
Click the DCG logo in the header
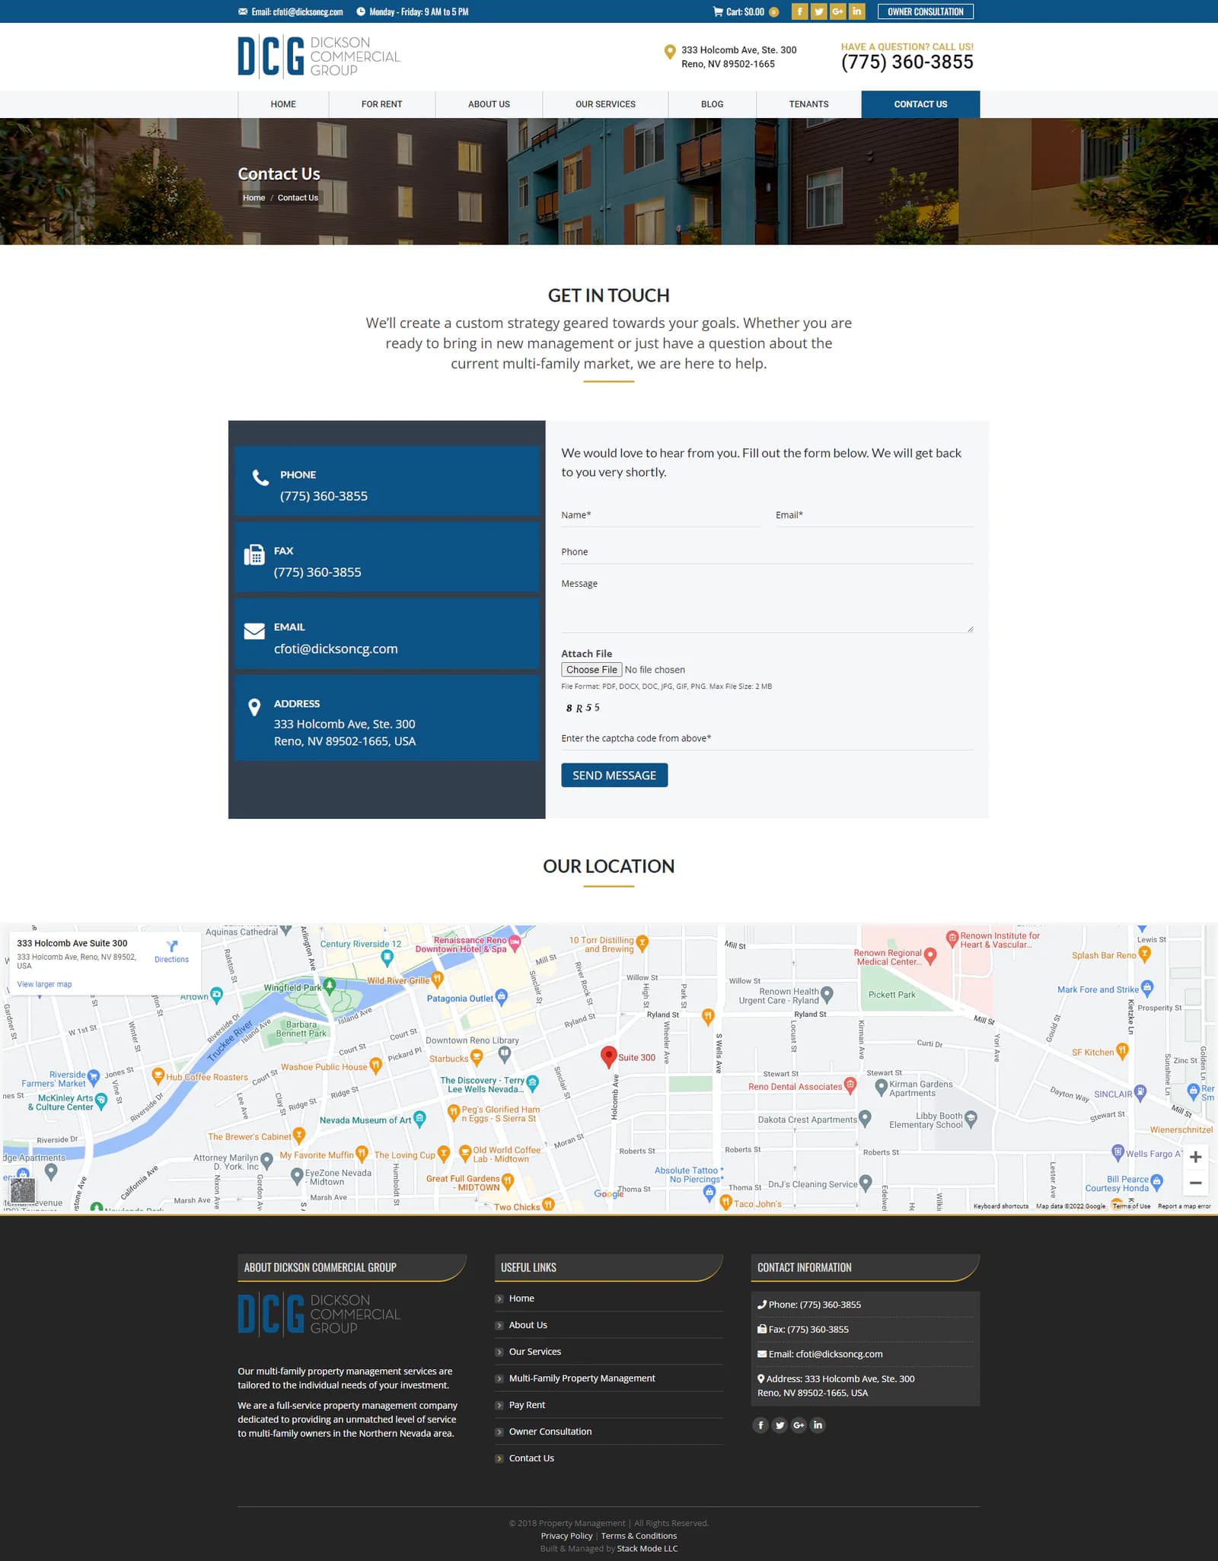coord(319,56)
